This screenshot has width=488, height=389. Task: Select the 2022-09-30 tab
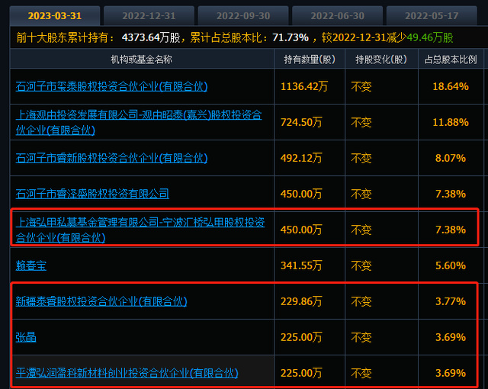(x=243, y=16)
